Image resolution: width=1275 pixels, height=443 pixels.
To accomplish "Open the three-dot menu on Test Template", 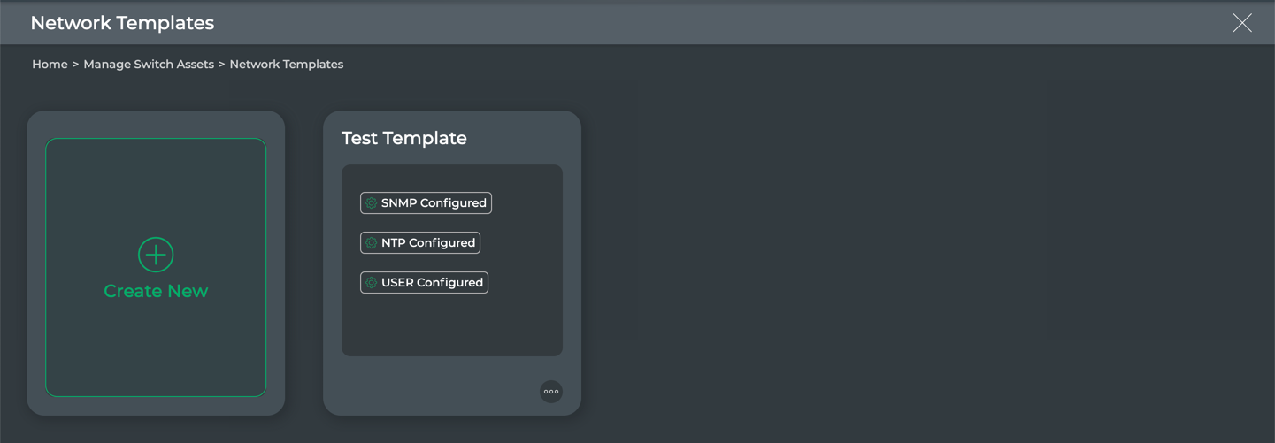I will [551, 392].
